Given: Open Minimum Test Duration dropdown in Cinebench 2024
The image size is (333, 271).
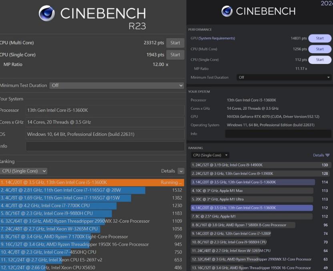Looking at the screenshot, I should pos(284,77).
